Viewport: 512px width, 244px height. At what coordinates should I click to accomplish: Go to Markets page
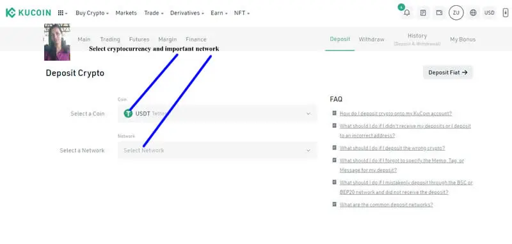coord(126,13)
